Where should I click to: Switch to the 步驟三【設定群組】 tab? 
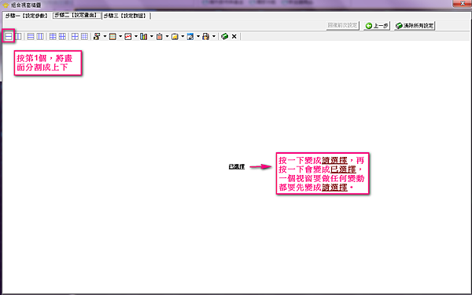click(x=125, y=16)
